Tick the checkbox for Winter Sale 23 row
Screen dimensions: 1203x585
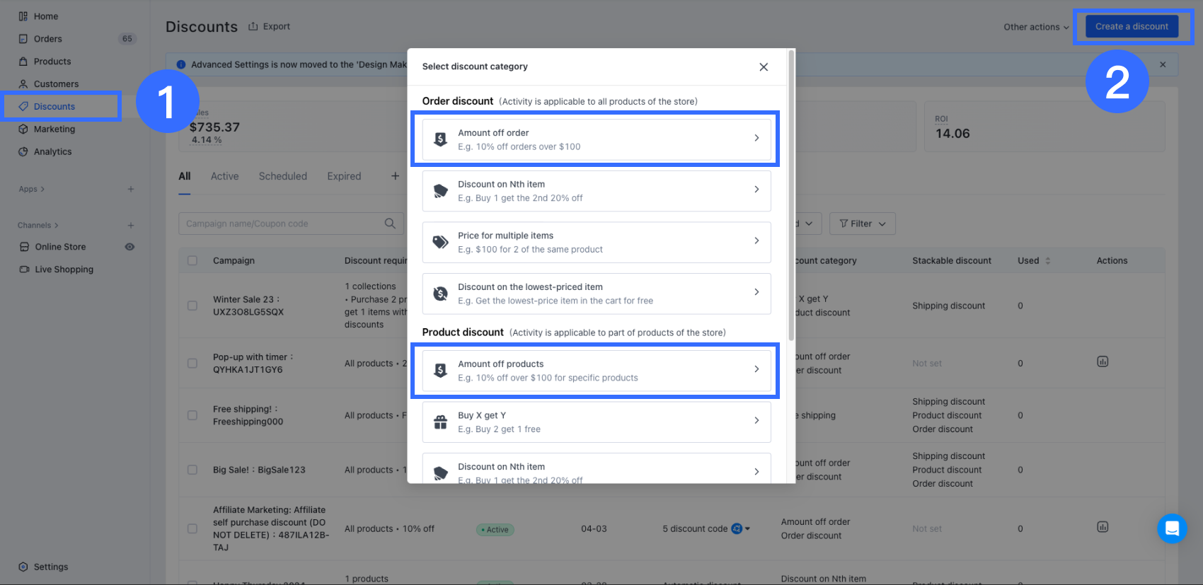click(192, 306)
